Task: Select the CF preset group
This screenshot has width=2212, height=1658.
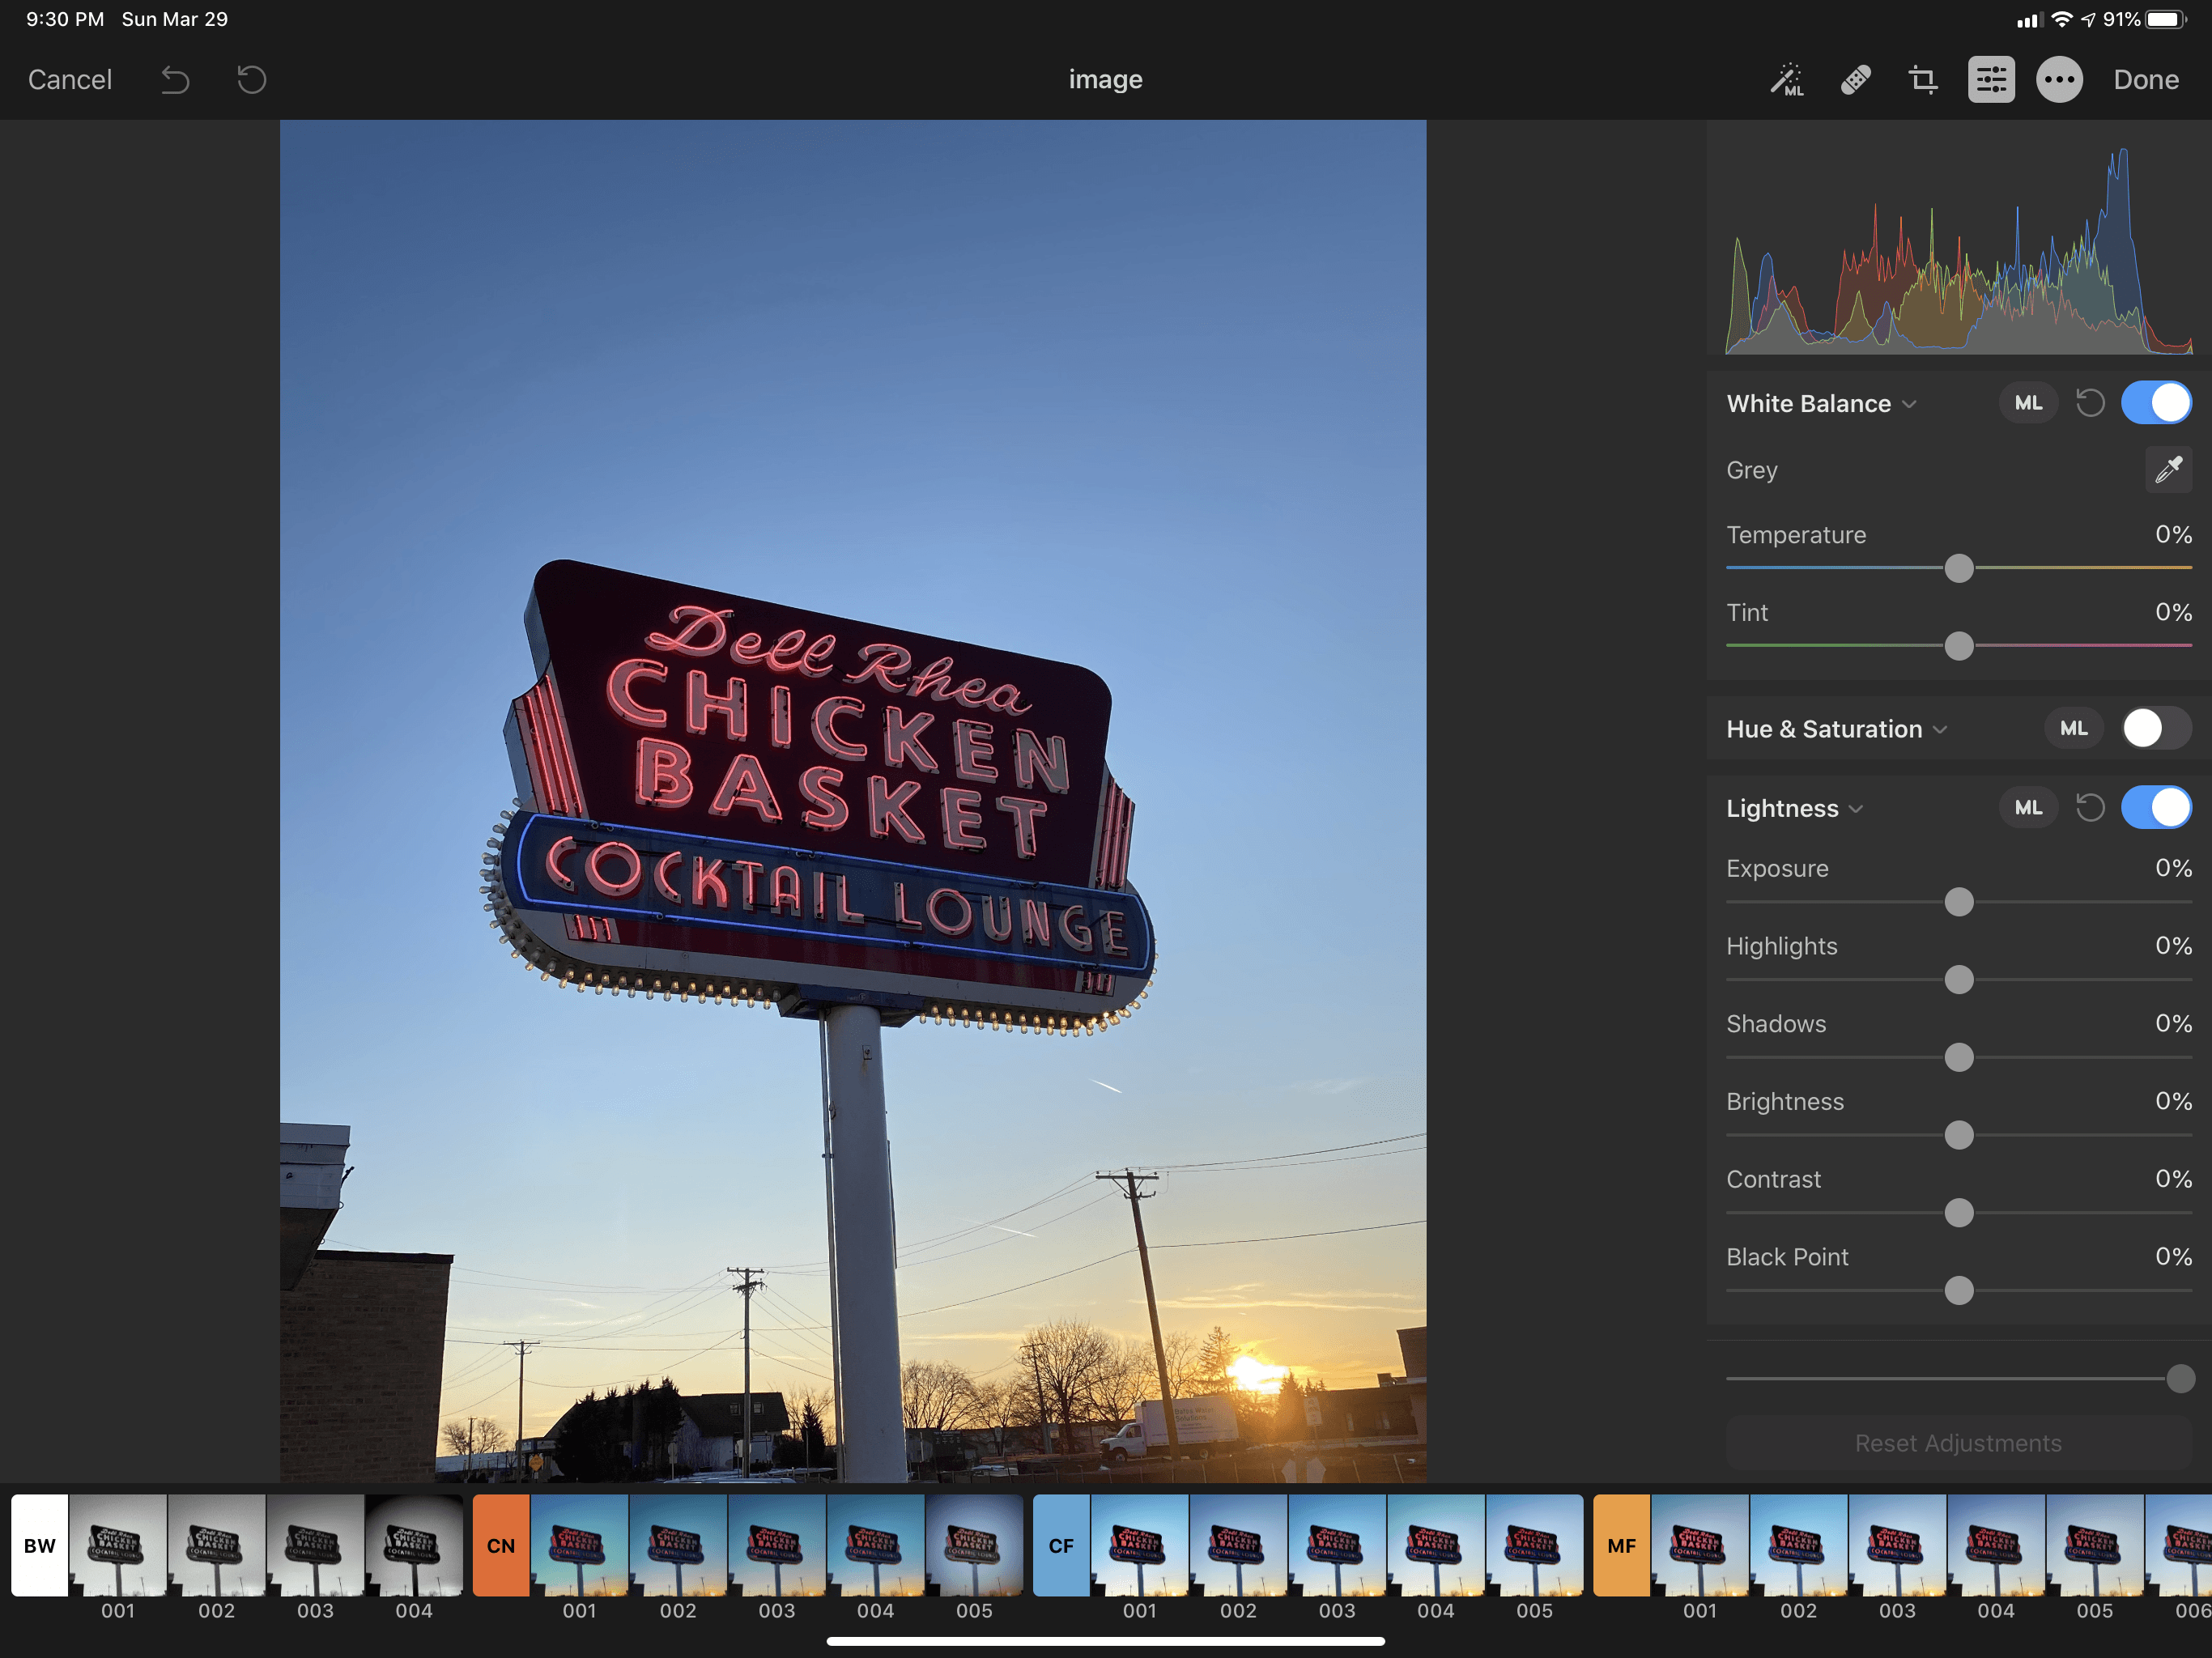Action: tap(1061, 1546)
